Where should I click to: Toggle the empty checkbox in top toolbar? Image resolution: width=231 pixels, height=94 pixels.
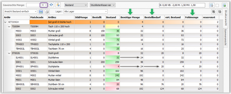click(217, 5)
